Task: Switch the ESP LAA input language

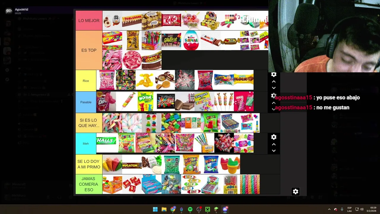Action: (x=349, y=209)
